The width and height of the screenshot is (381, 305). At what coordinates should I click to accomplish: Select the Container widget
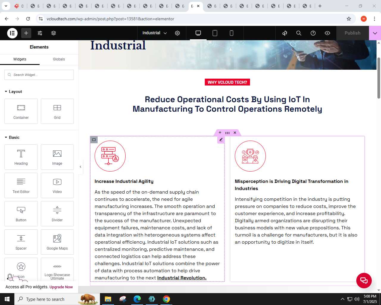point(21,111)
